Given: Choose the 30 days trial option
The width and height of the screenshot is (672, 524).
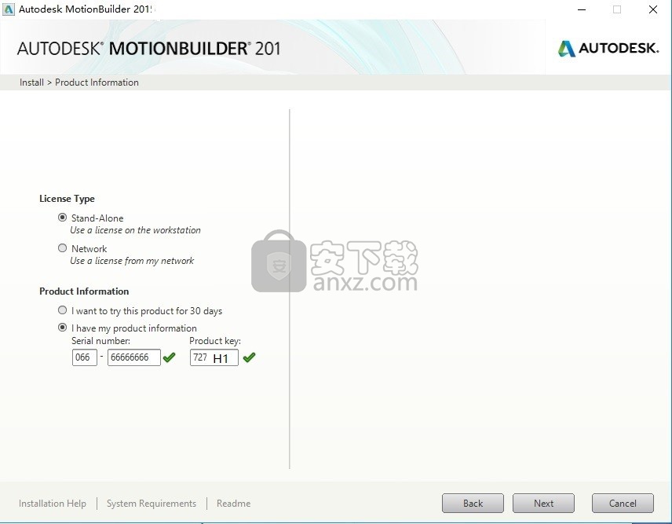Looking at the screenshot, I should tap(63, 310).
